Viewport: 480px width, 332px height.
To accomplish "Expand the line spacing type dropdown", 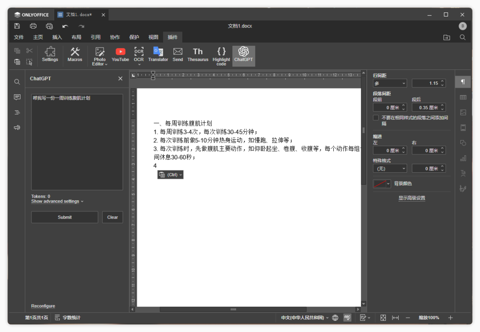I will 390,83.
